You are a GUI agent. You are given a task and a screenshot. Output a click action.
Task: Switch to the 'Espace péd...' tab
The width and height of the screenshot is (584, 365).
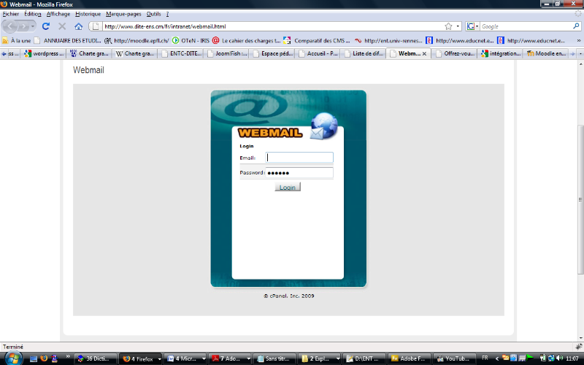click(273, 53)
